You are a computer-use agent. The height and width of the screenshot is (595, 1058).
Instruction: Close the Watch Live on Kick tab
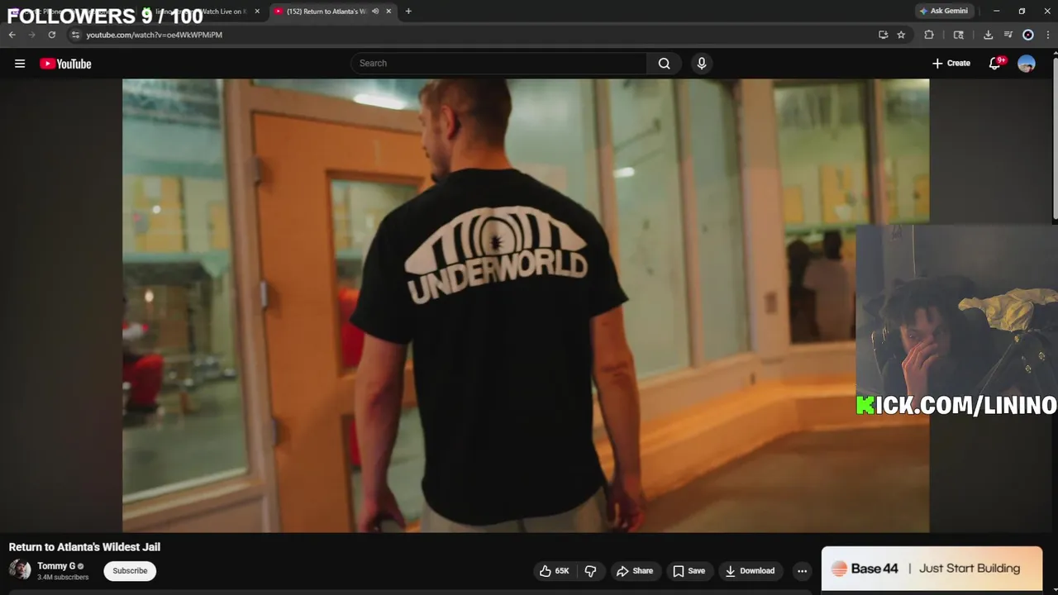click(x=257, y=11)
